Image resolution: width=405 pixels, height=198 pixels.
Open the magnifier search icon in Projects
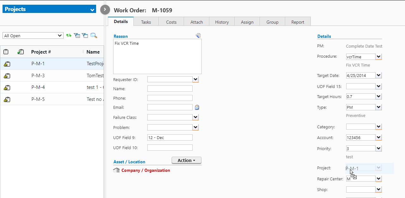[x=94, y=36]
